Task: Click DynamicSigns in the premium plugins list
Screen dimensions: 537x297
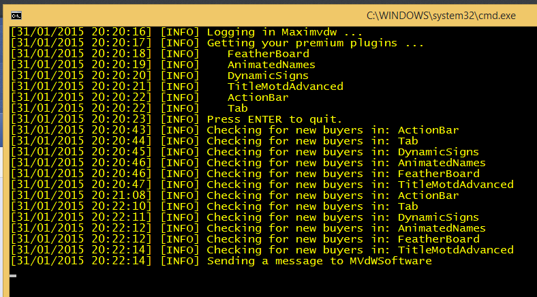Action: [x=268, y=76]
